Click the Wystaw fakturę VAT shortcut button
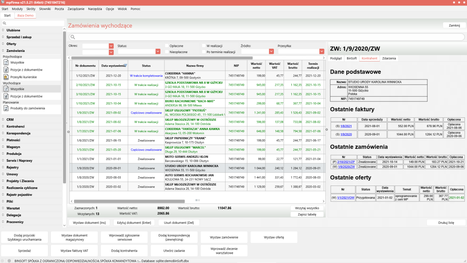Screen dimensions: 467x263 click(x=74, y=251)
